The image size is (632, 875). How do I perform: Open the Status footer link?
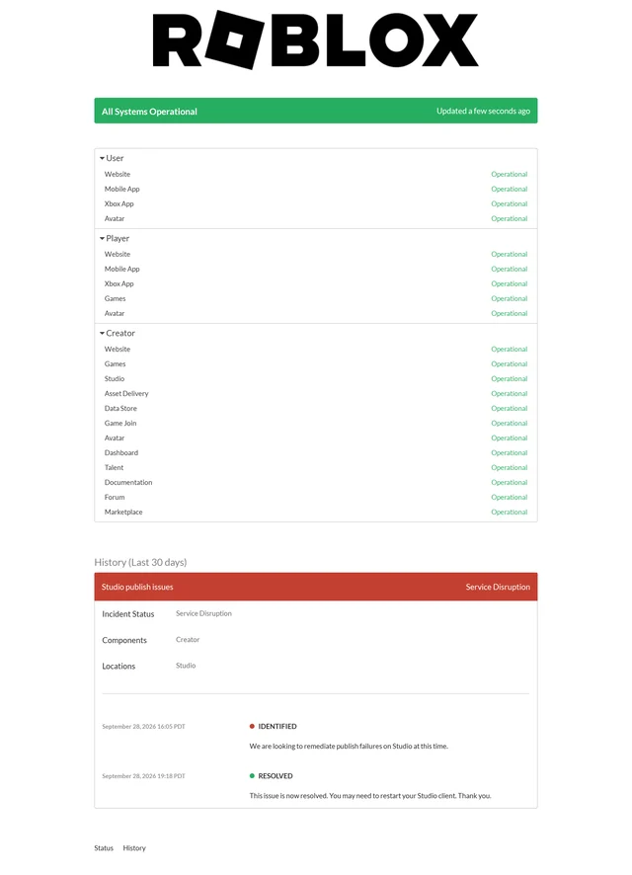[x=104, y=848]
